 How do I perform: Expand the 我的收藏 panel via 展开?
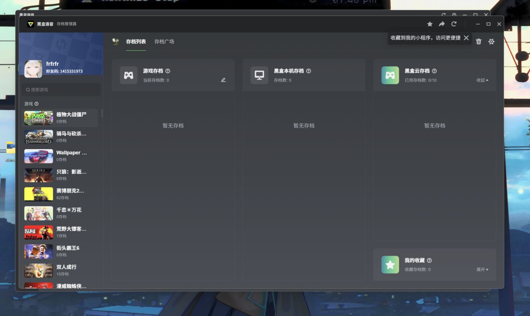pyautogui.click(x=482, y=270)
